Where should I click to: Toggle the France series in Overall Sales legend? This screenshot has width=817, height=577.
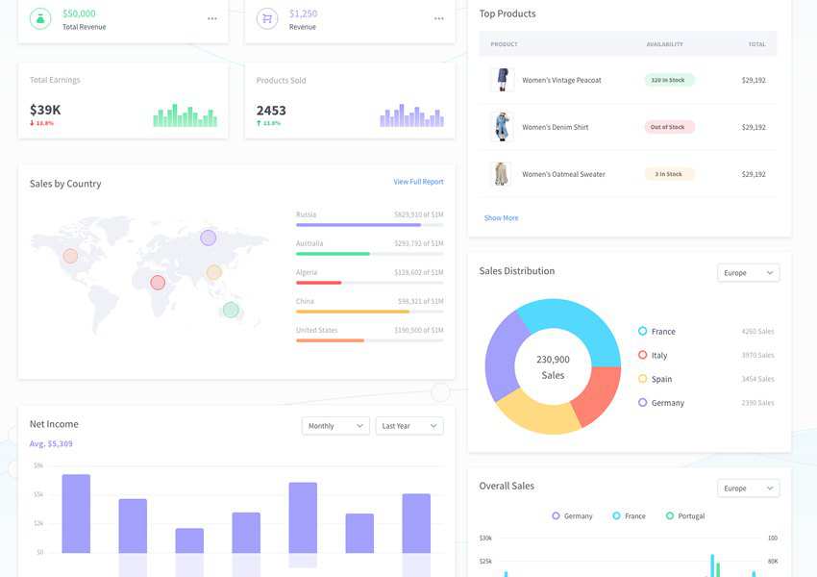click(x=629, y=516)
